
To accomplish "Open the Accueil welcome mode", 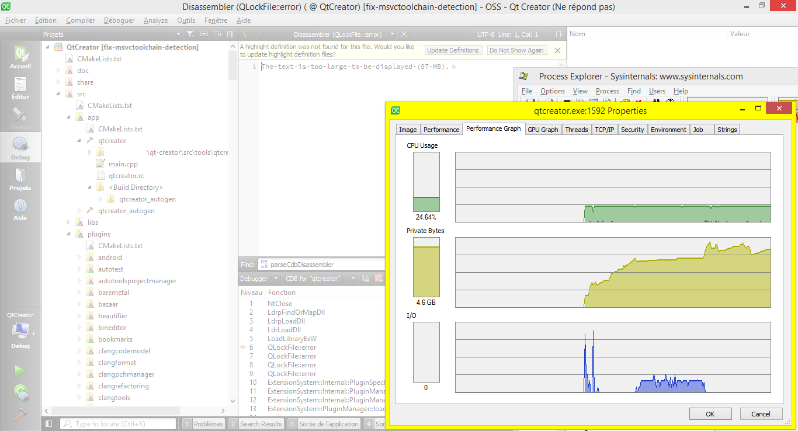I will (20, 57).
